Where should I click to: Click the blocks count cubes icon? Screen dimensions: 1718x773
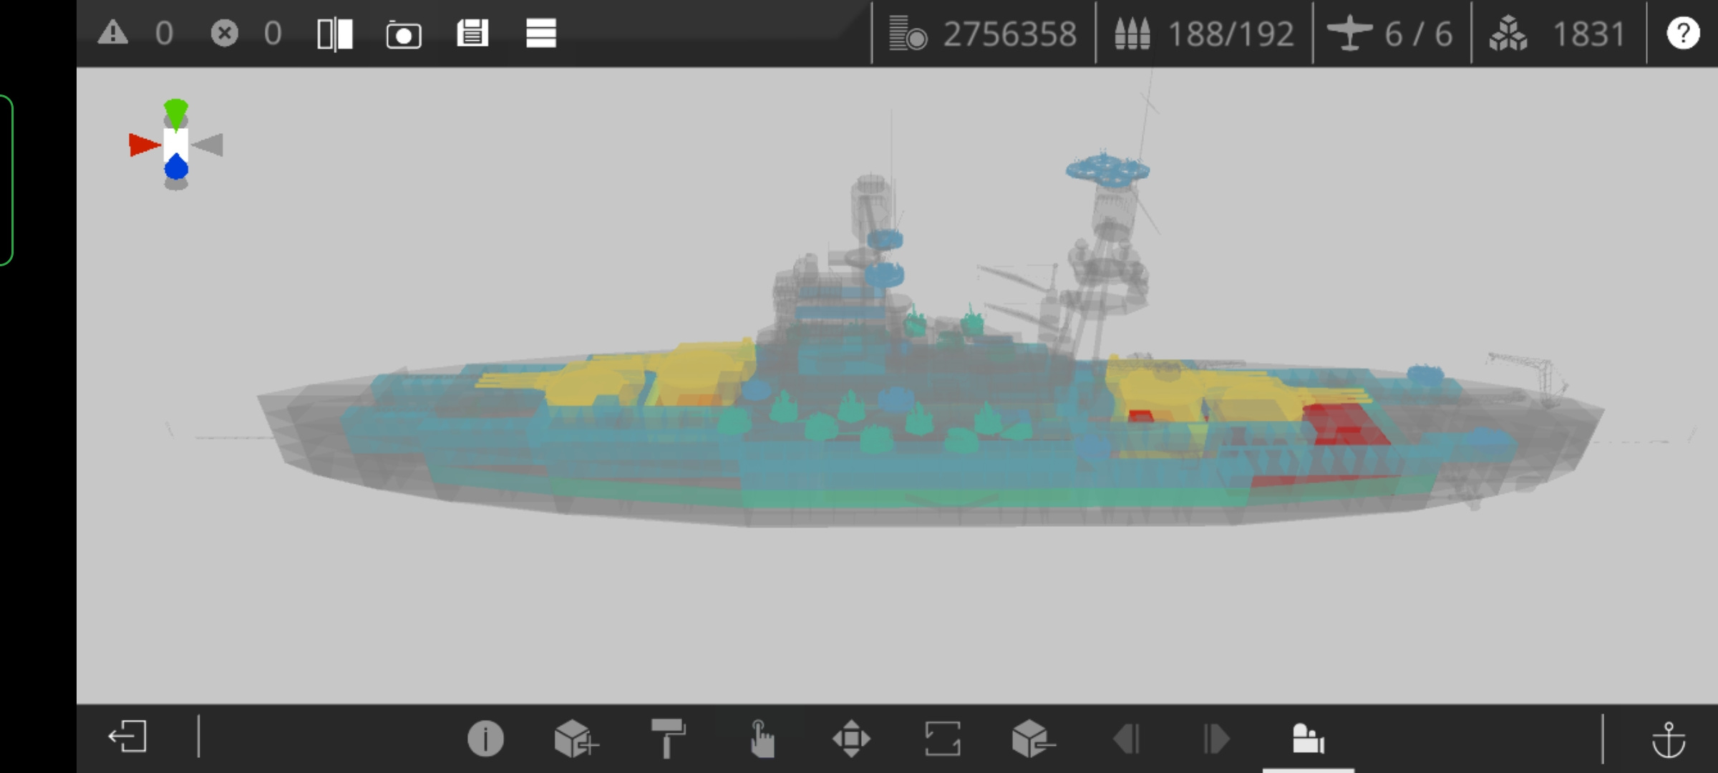coord(1508,34)
